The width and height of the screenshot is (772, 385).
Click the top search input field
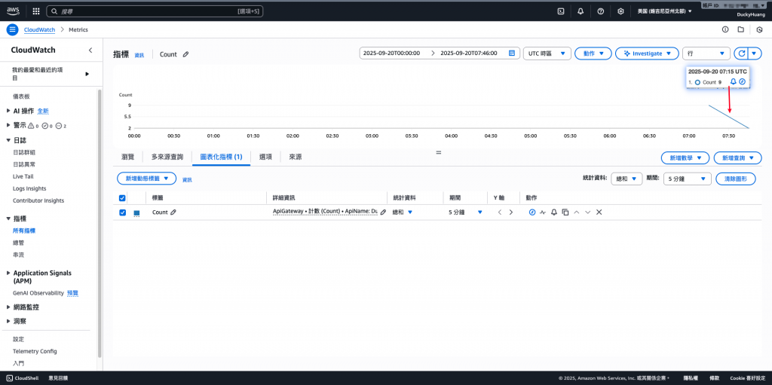point(155,11)
